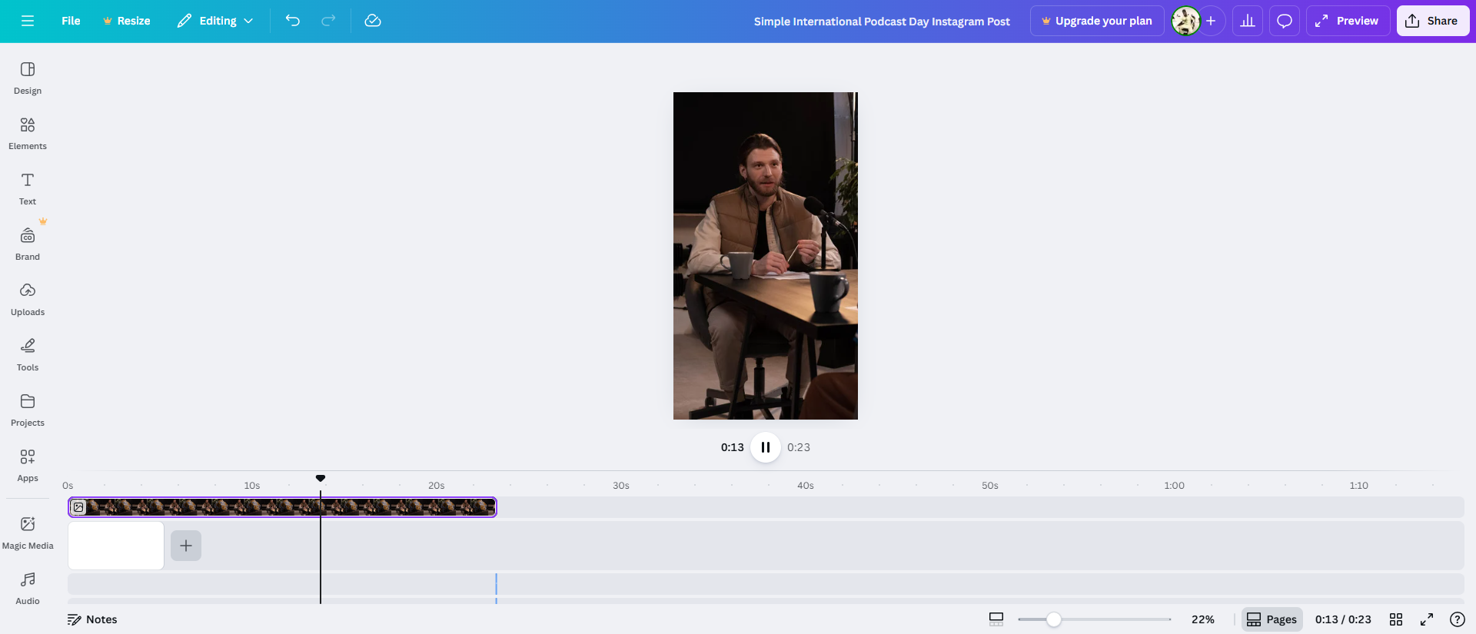This screenshot has height=634, width=1476.
Task: Open the 22% zoom level menu
Action: (x=1203, y=619)
